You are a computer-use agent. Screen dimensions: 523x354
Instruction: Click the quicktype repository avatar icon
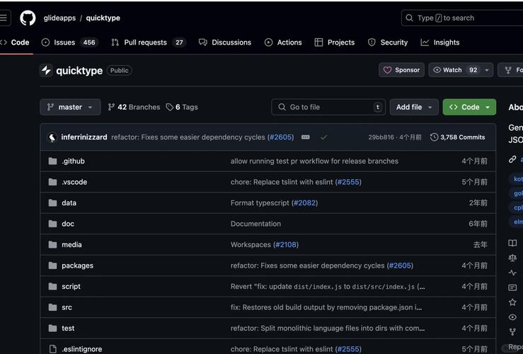(x=47, y=70)
